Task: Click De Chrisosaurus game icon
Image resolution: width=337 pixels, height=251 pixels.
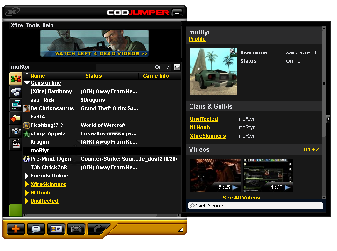Action: click(26, 108)
